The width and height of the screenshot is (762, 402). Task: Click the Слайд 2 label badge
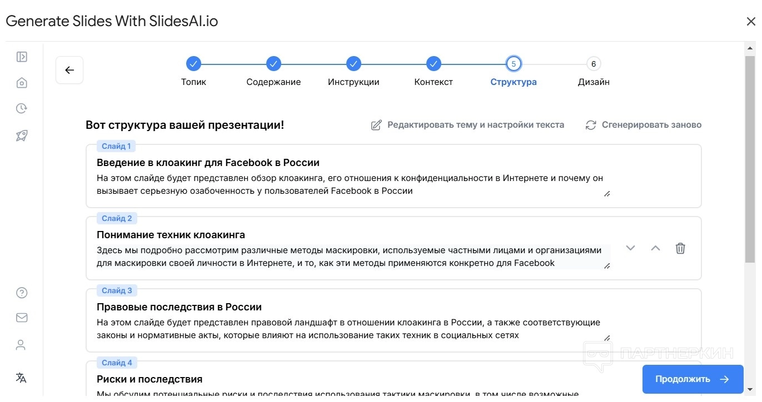117,218
